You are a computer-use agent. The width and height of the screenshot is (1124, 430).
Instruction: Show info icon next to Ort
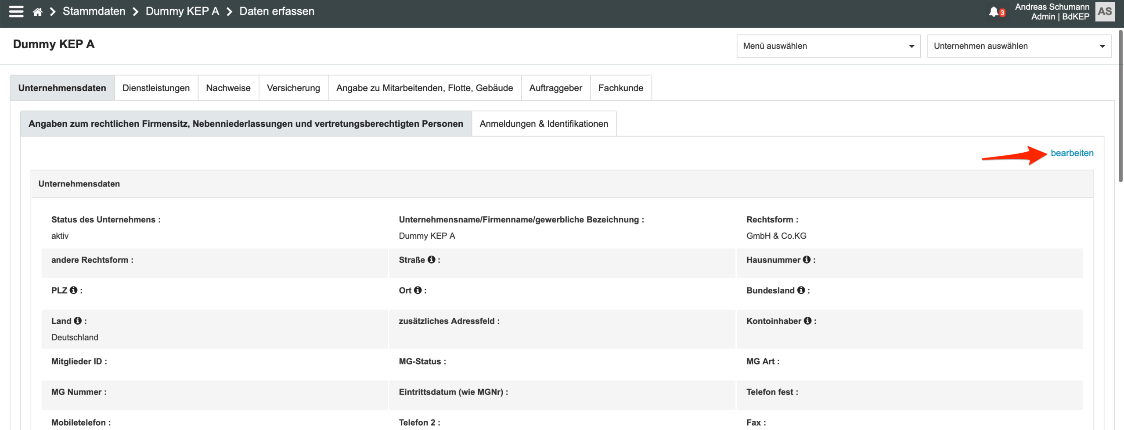coord(418,290)
